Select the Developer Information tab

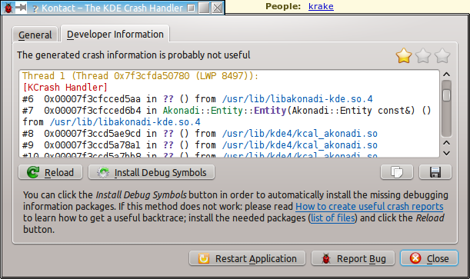coord(115,34)
